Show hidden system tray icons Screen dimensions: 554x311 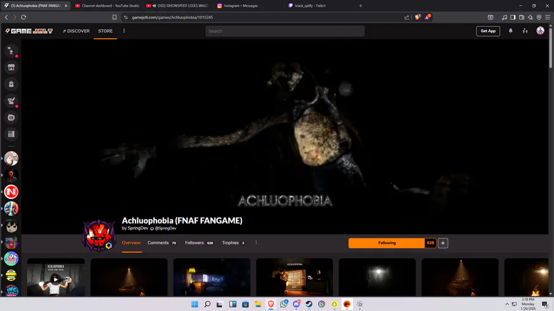click(507, 304)
